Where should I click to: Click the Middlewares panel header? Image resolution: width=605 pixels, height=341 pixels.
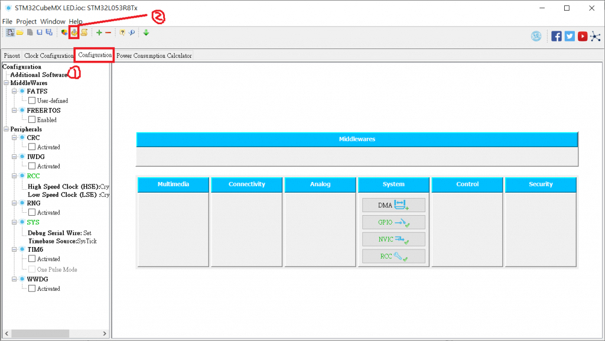pyautogui.click(x=357, y=139)
